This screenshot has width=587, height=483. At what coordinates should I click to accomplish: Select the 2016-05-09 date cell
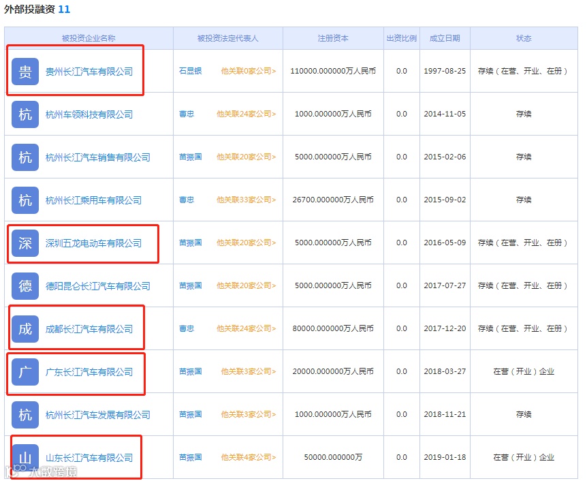coord(445,243)
